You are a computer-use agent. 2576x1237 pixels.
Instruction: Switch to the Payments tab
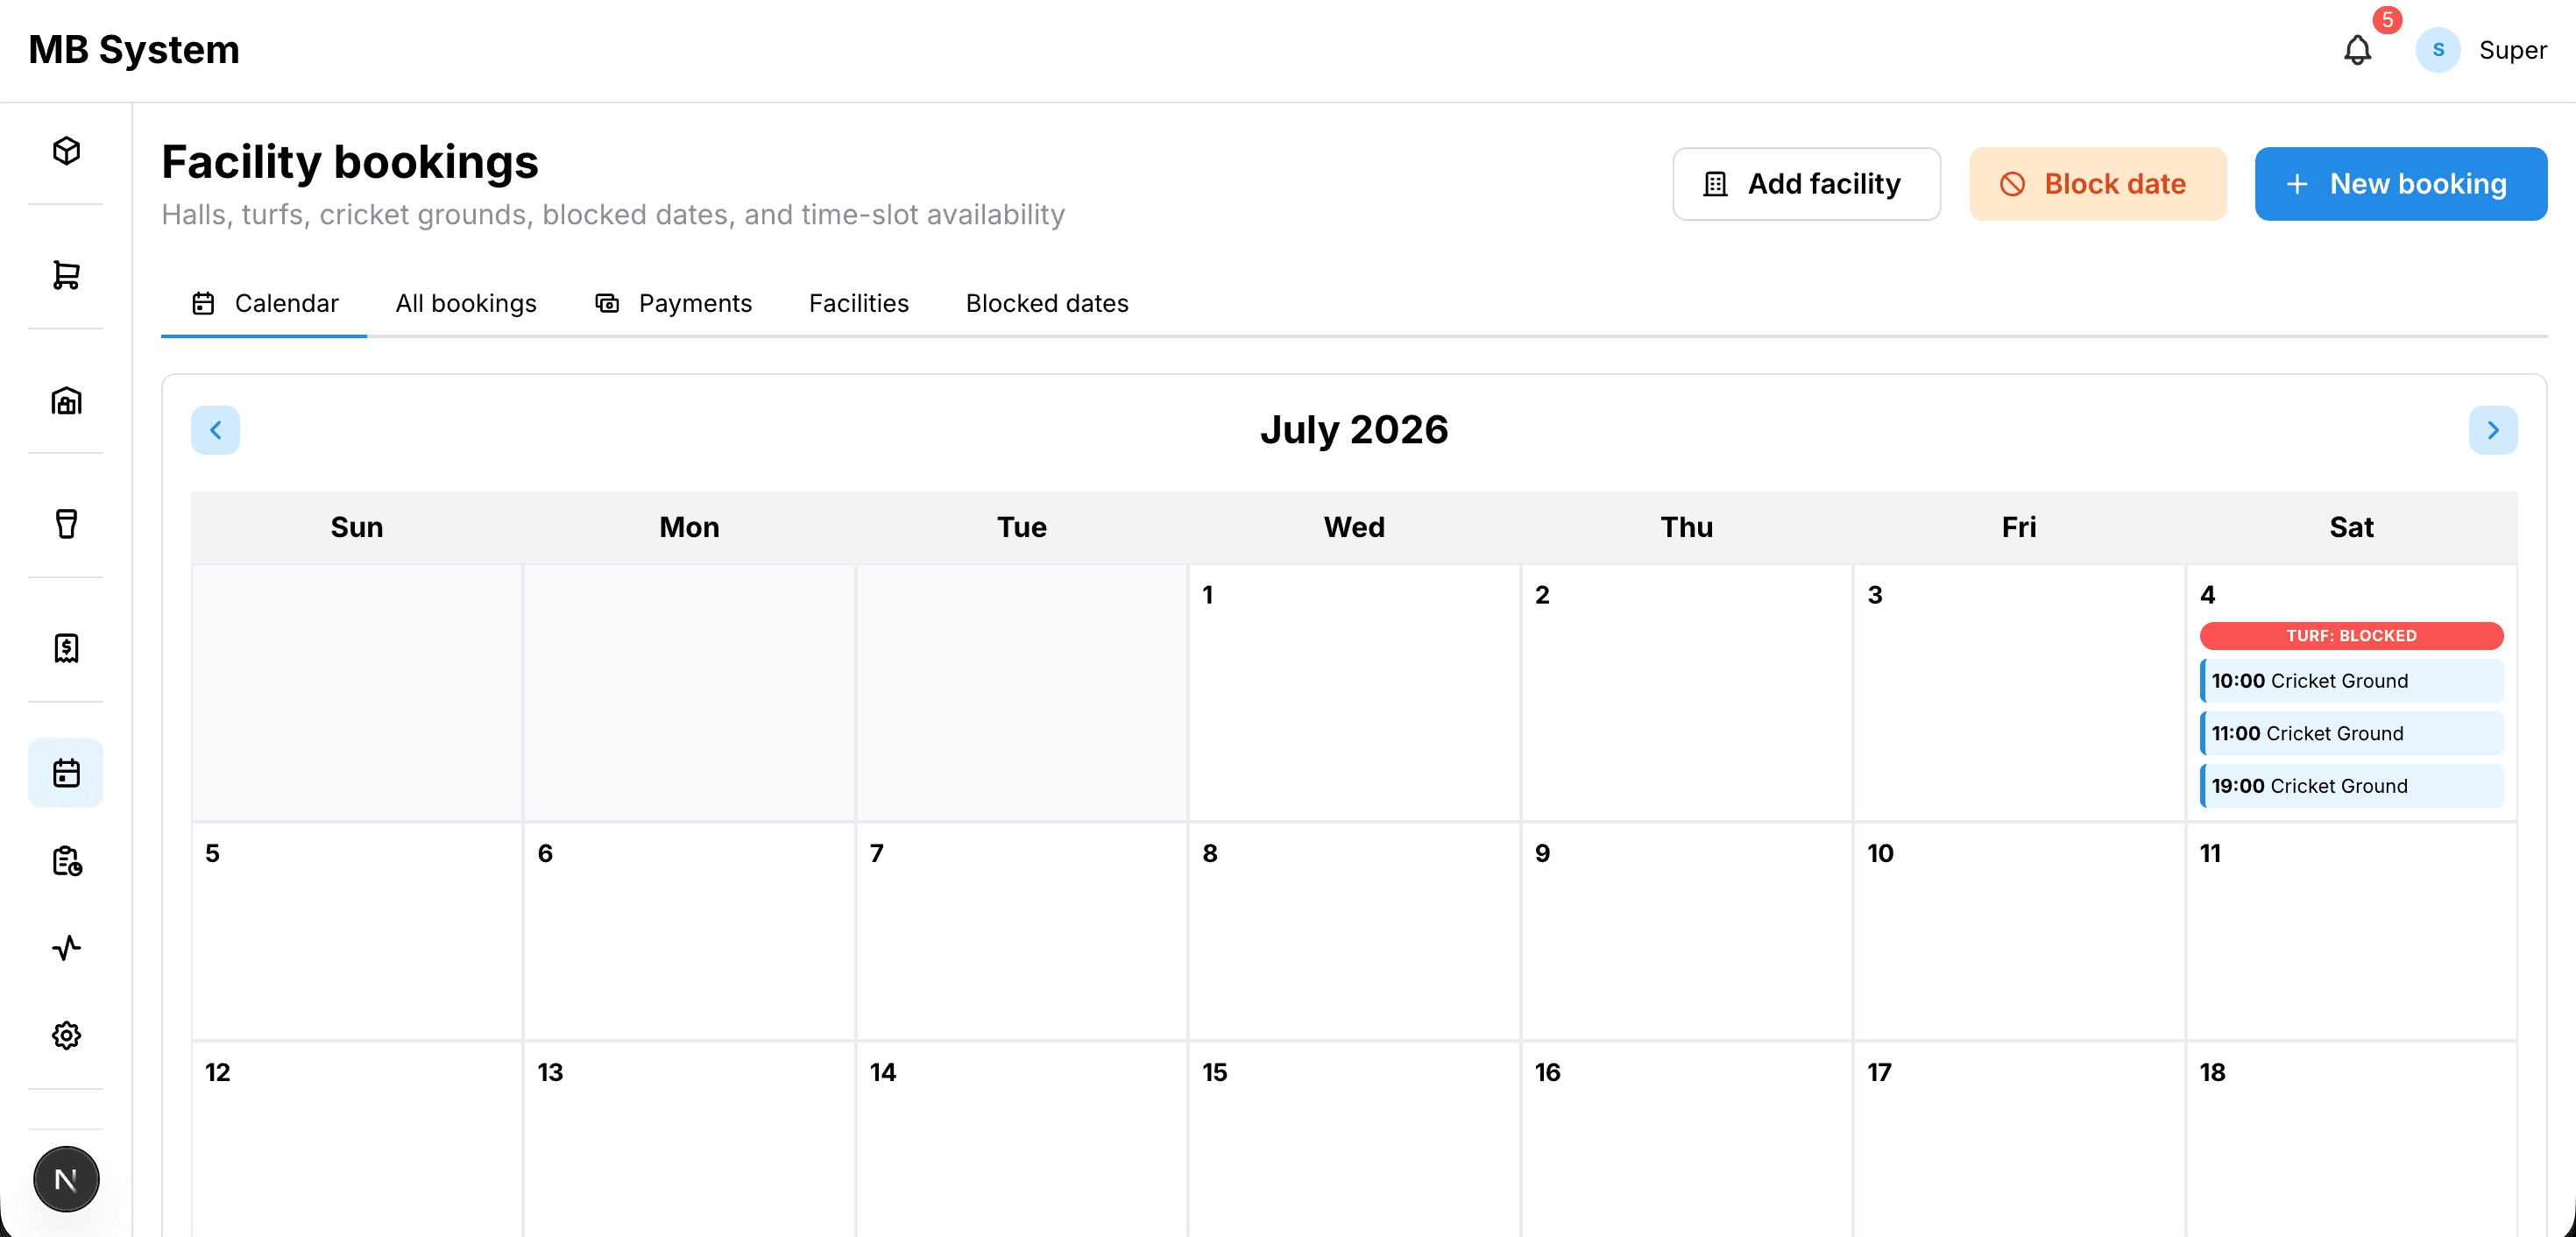click(x=674, y=303)
